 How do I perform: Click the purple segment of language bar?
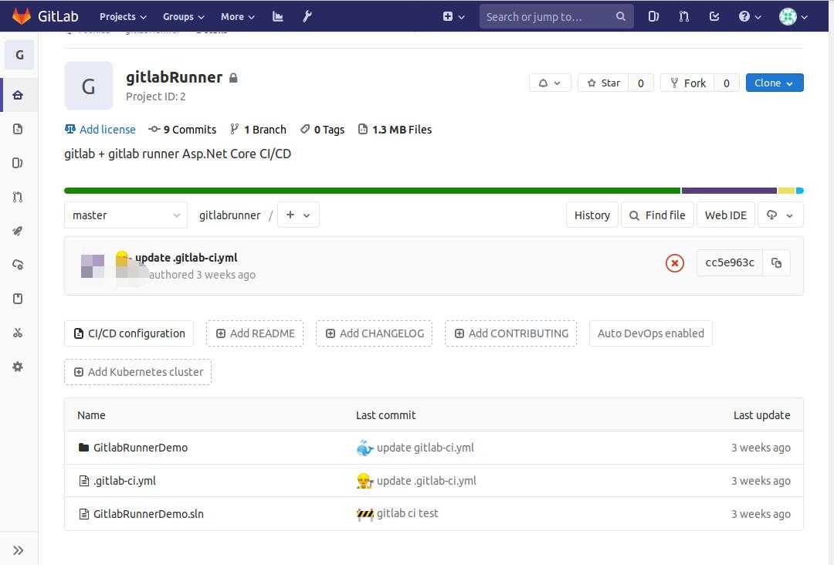(729, 191)
